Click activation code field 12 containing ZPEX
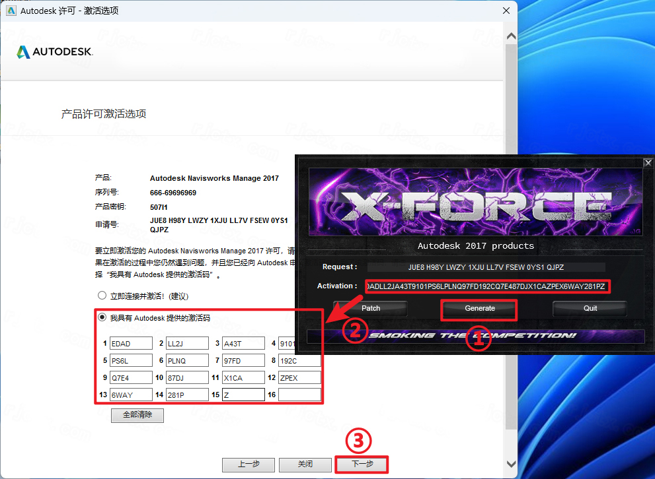This screenshot has width=655, height=479. pos(300,377)
